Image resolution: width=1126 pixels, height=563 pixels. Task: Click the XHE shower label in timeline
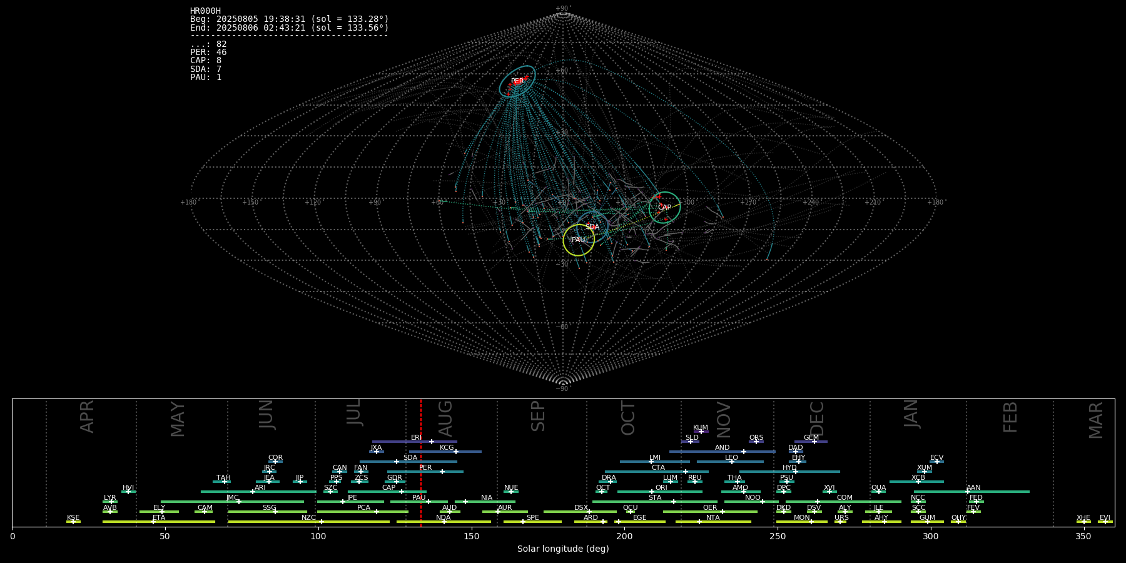[1083, 518]
